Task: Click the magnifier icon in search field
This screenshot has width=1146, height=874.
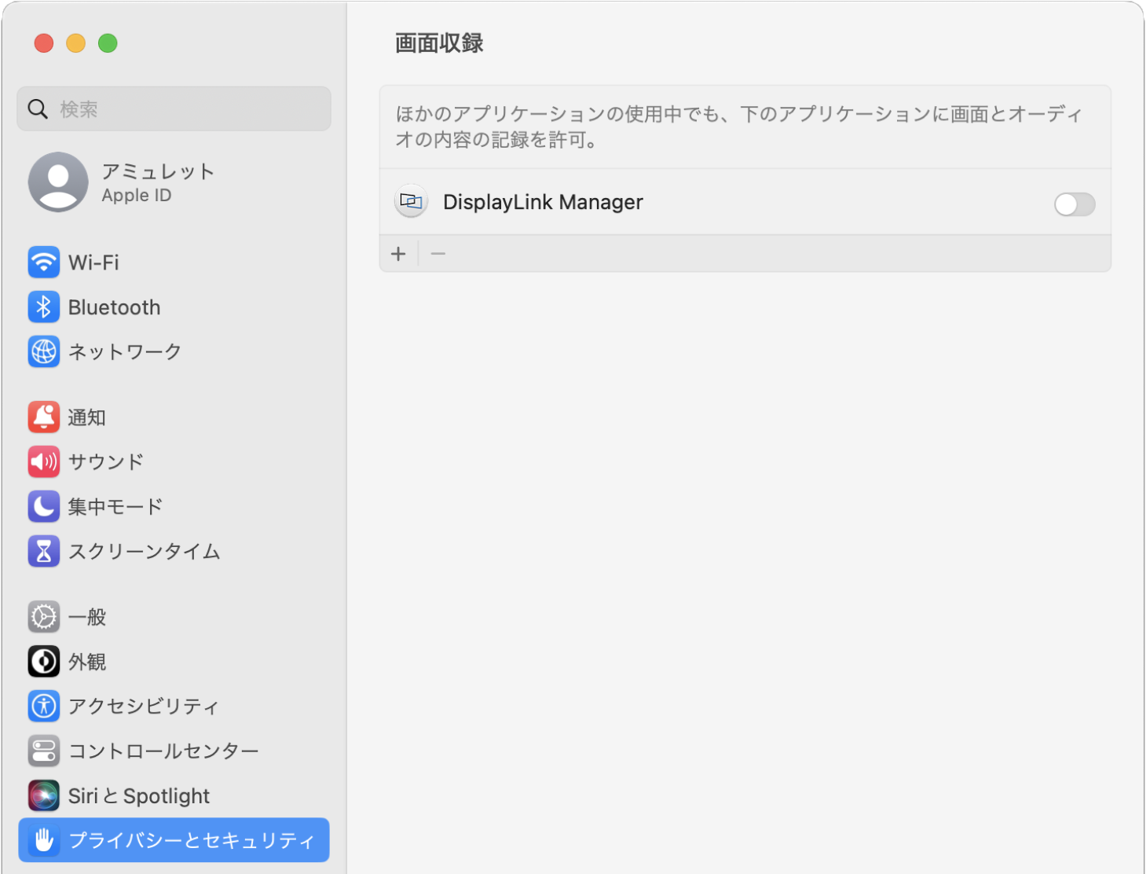Action: click(x=38, y=108)
